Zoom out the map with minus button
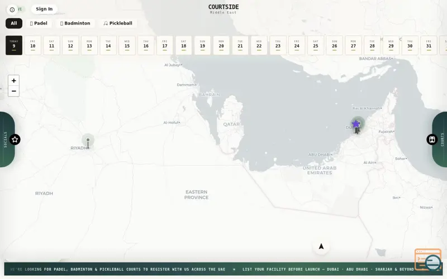The image size is (447, 279). pos(13,91)
